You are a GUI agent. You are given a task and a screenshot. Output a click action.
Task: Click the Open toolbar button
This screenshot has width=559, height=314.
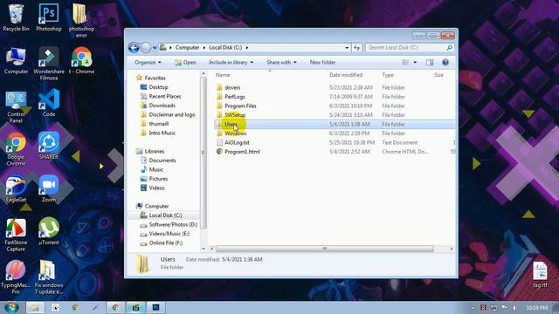(185, 62)
